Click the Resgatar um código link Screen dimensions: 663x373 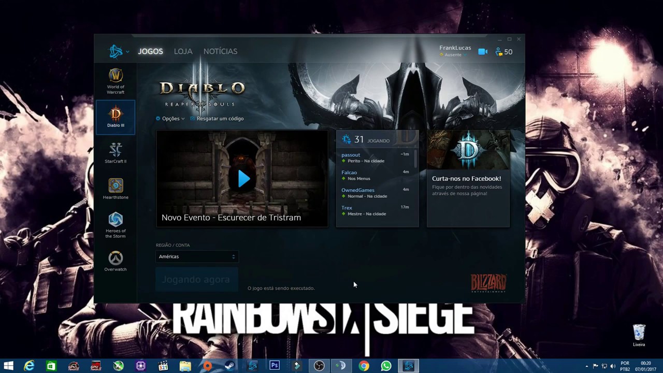[x=217, y=119]
